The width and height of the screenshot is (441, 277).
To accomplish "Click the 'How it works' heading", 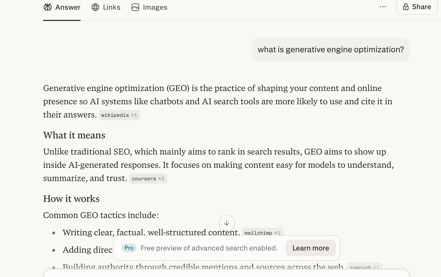I will pyautogui.click(x=71, y=199).
